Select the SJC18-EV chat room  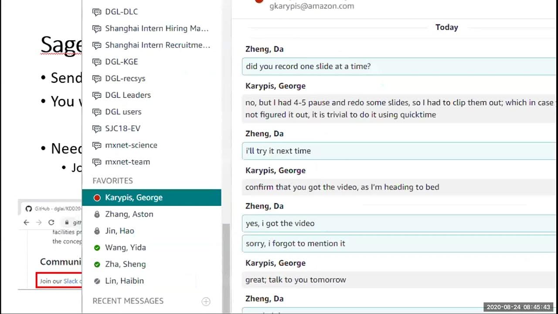(122, 128)
